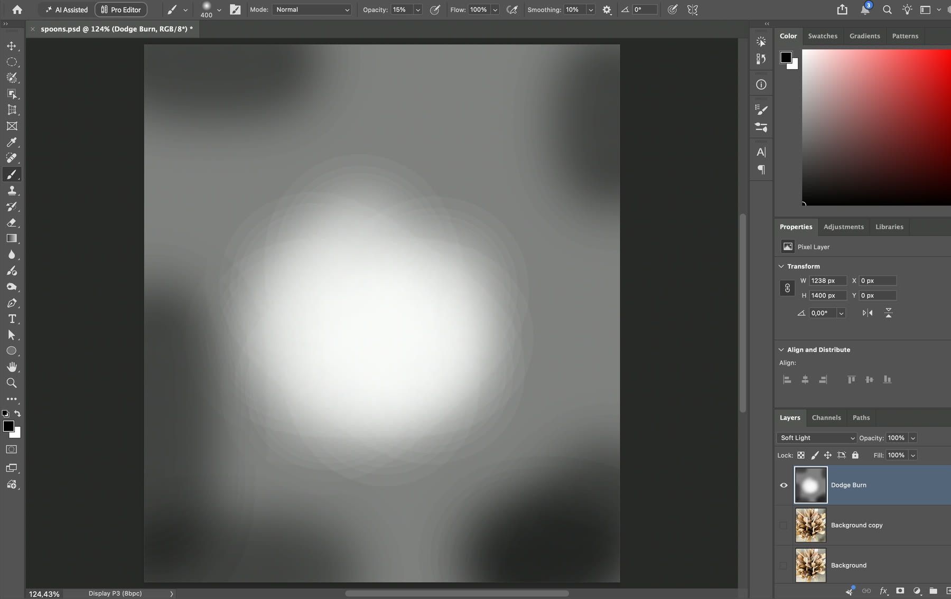Hide the Dodge Burn layer
The image size is (951, 599).
click(x=784, y=485)
